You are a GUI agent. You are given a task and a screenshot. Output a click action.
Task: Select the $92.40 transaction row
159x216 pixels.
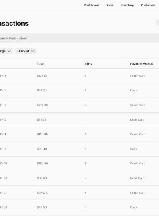tap(79, 149)
